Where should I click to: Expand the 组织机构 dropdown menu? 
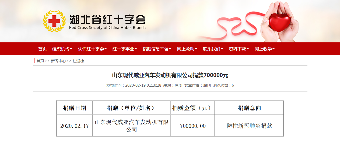click(62, 49)
